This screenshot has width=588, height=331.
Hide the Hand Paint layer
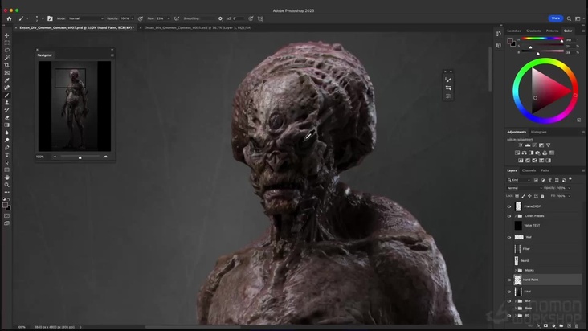[x=509, y=280]
